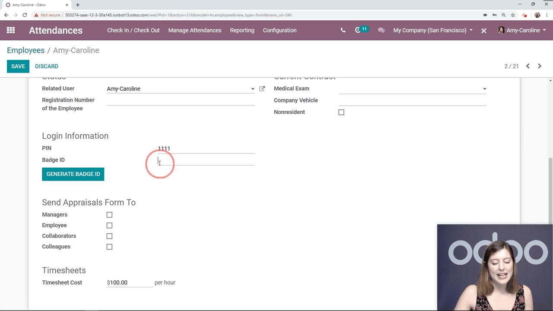Click the X debug icon near company name
Viewport: 553px width, 311px height.
[484, 31]
